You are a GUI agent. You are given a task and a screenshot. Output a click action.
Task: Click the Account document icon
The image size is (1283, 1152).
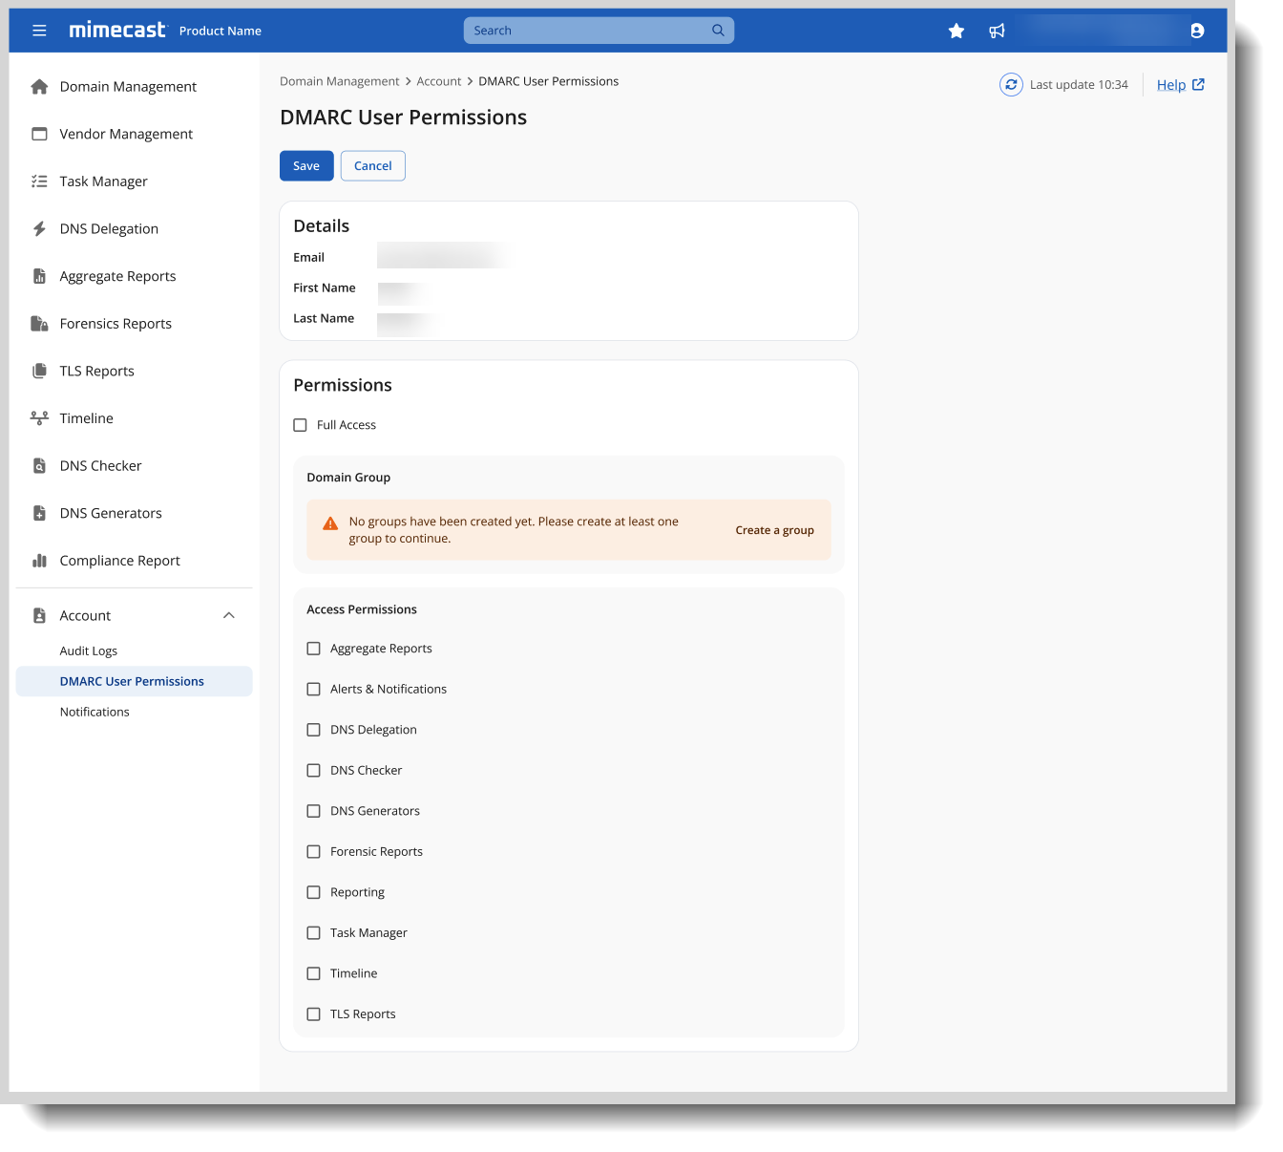tap(39, 616)
